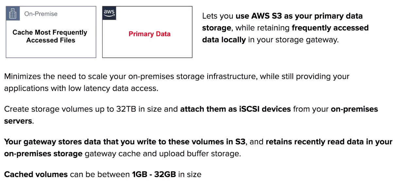Screen dimensions: 395x181
Task: Click the trailing "in size" text on last line
Action: (190, 174)
